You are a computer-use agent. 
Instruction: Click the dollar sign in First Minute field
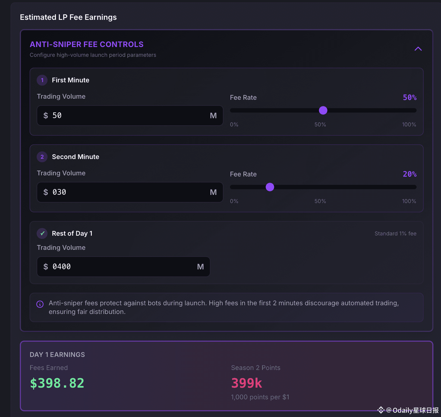(46, 116)
